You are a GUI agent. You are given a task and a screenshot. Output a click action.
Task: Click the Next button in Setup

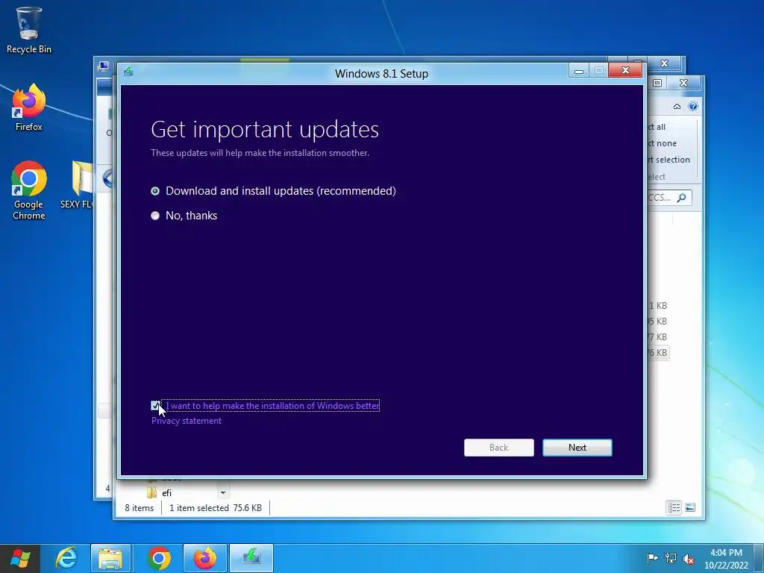pyautogui.click(x=577, y=448)
